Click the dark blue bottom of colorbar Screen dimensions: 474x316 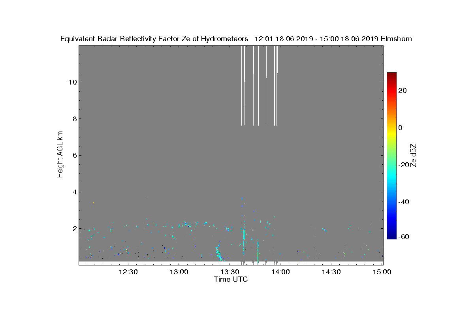(x=391, y=235)
